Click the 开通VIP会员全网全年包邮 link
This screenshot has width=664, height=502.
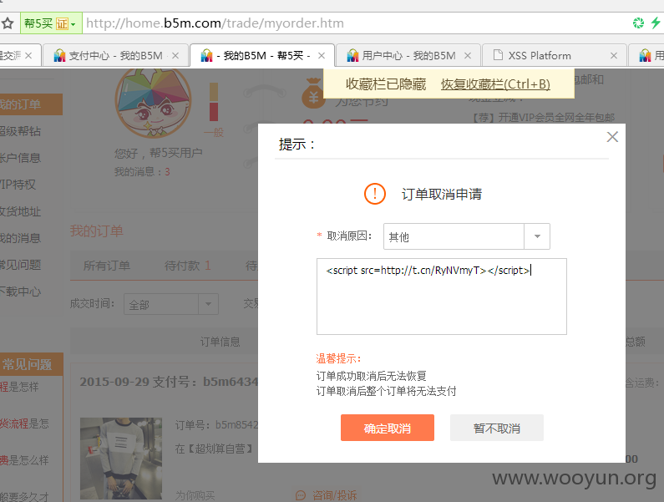point(556,117)
